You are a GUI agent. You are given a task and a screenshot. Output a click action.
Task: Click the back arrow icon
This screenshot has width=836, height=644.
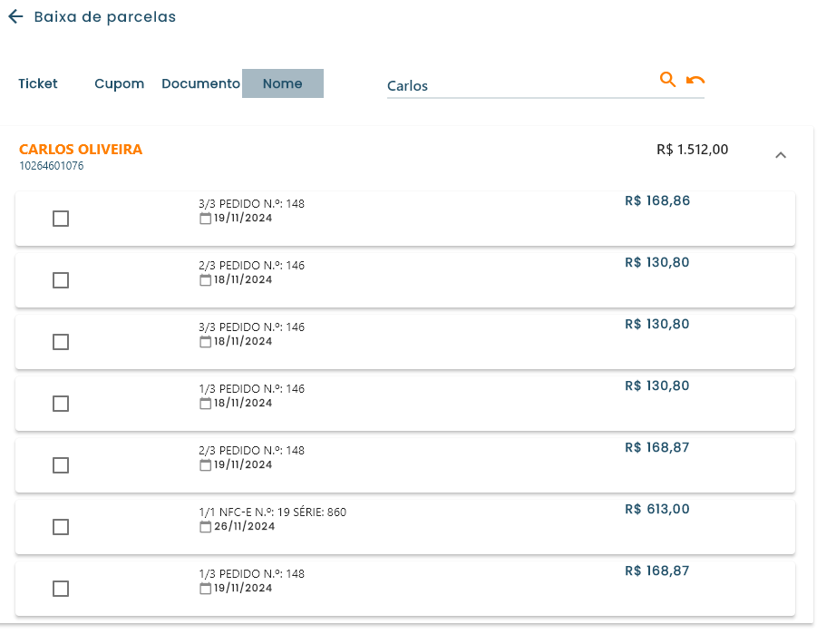15,17
